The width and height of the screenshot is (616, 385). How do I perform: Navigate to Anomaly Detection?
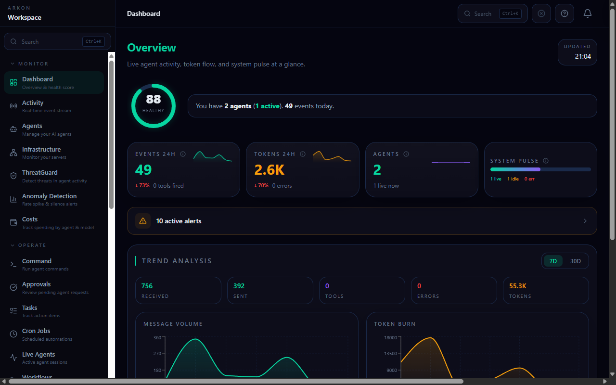pyautogui.click(x=54, y=199)
